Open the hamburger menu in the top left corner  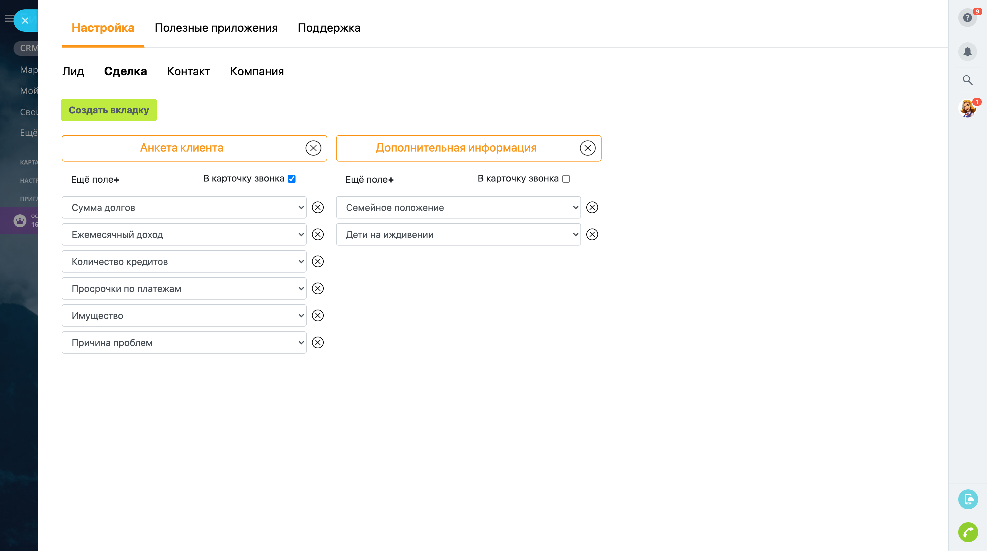(x=9, y=18)
